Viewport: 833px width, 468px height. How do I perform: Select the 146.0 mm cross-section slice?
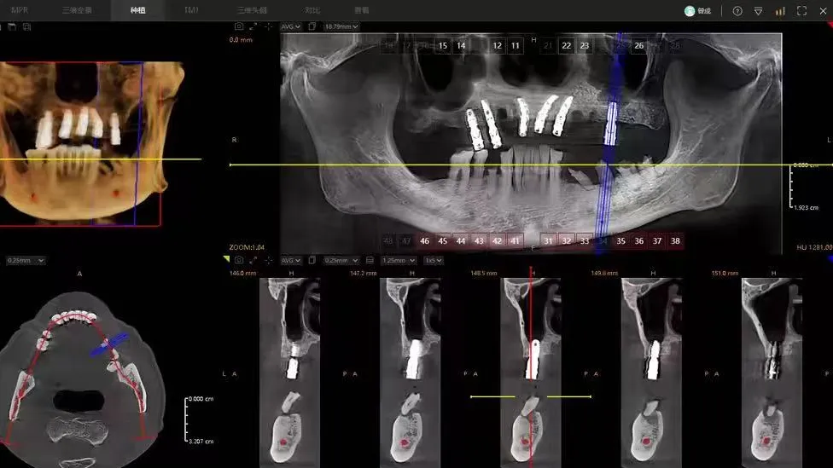coord(289,373)
